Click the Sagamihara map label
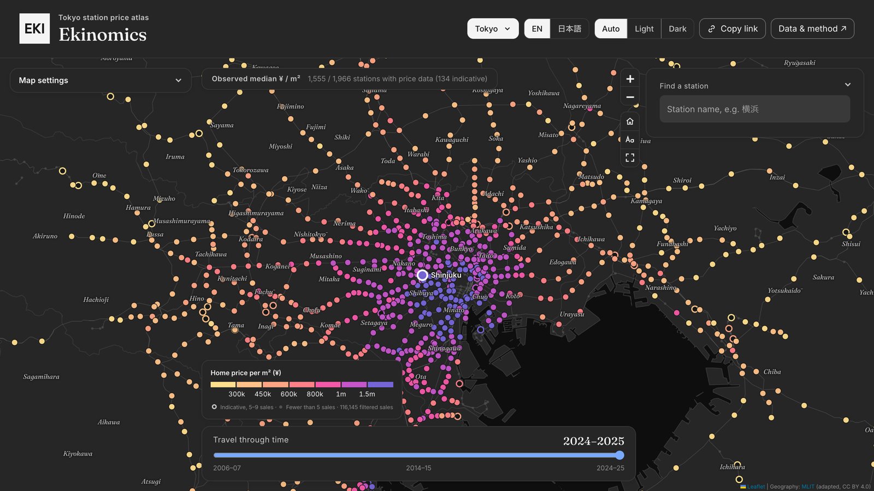Screen dimensions: 874x491 tap(42, 376)
